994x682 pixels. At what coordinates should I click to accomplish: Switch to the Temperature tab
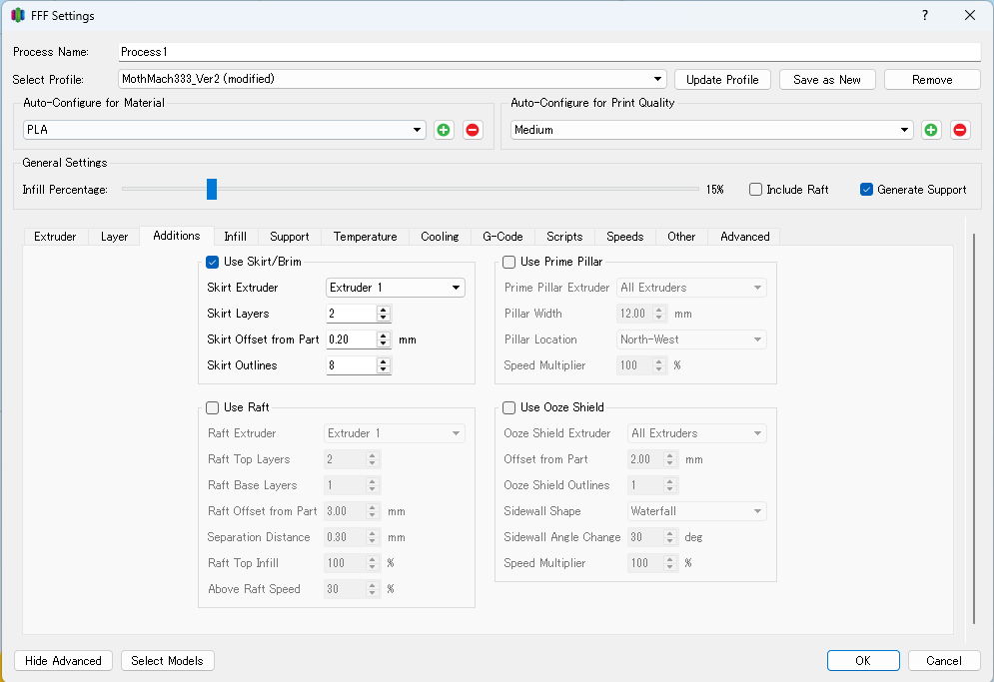click(x=366, y=237)
